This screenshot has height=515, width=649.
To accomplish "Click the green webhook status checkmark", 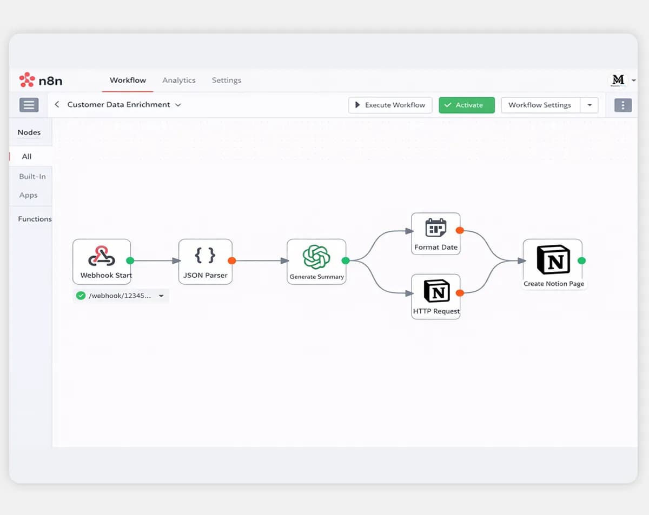I will (81, 296).
